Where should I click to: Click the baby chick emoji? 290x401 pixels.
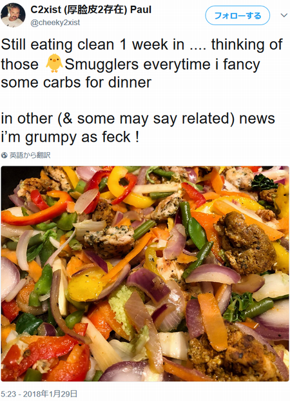[54, 63]
